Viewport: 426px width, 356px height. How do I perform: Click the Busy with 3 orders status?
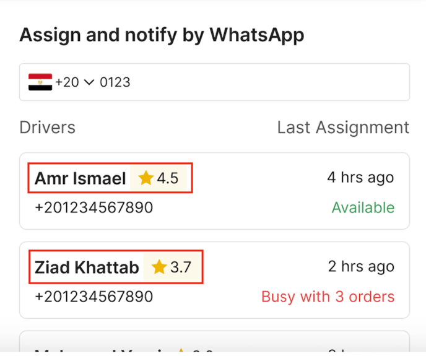(328, 297)
